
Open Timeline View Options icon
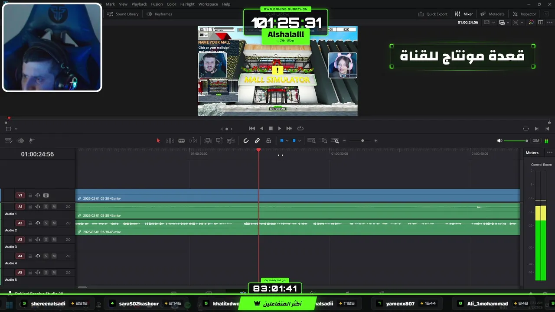(x=8, y=141)
